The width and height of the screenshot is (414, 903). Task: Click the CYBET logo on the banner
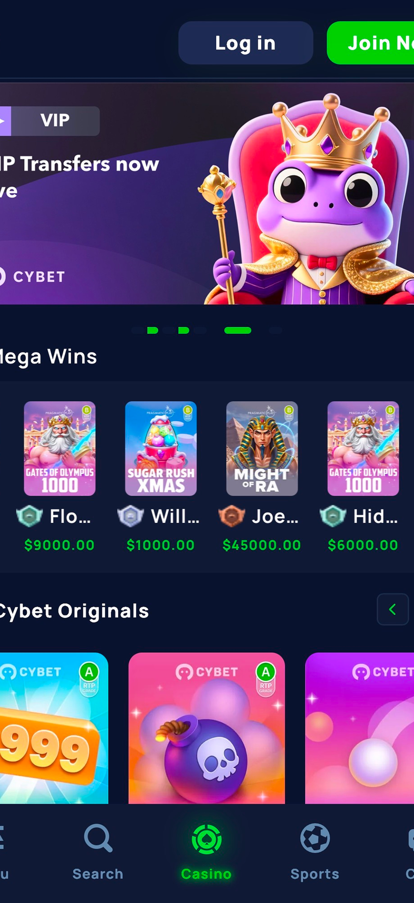[32, 277]
